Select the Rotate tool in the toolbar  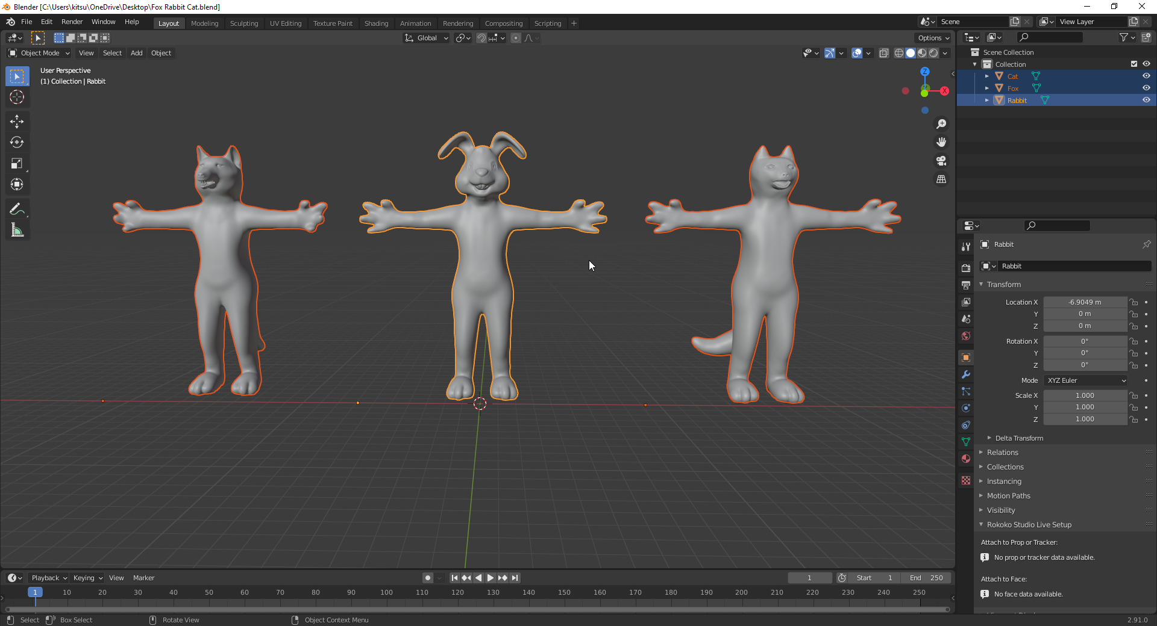(x=17, y=143)
